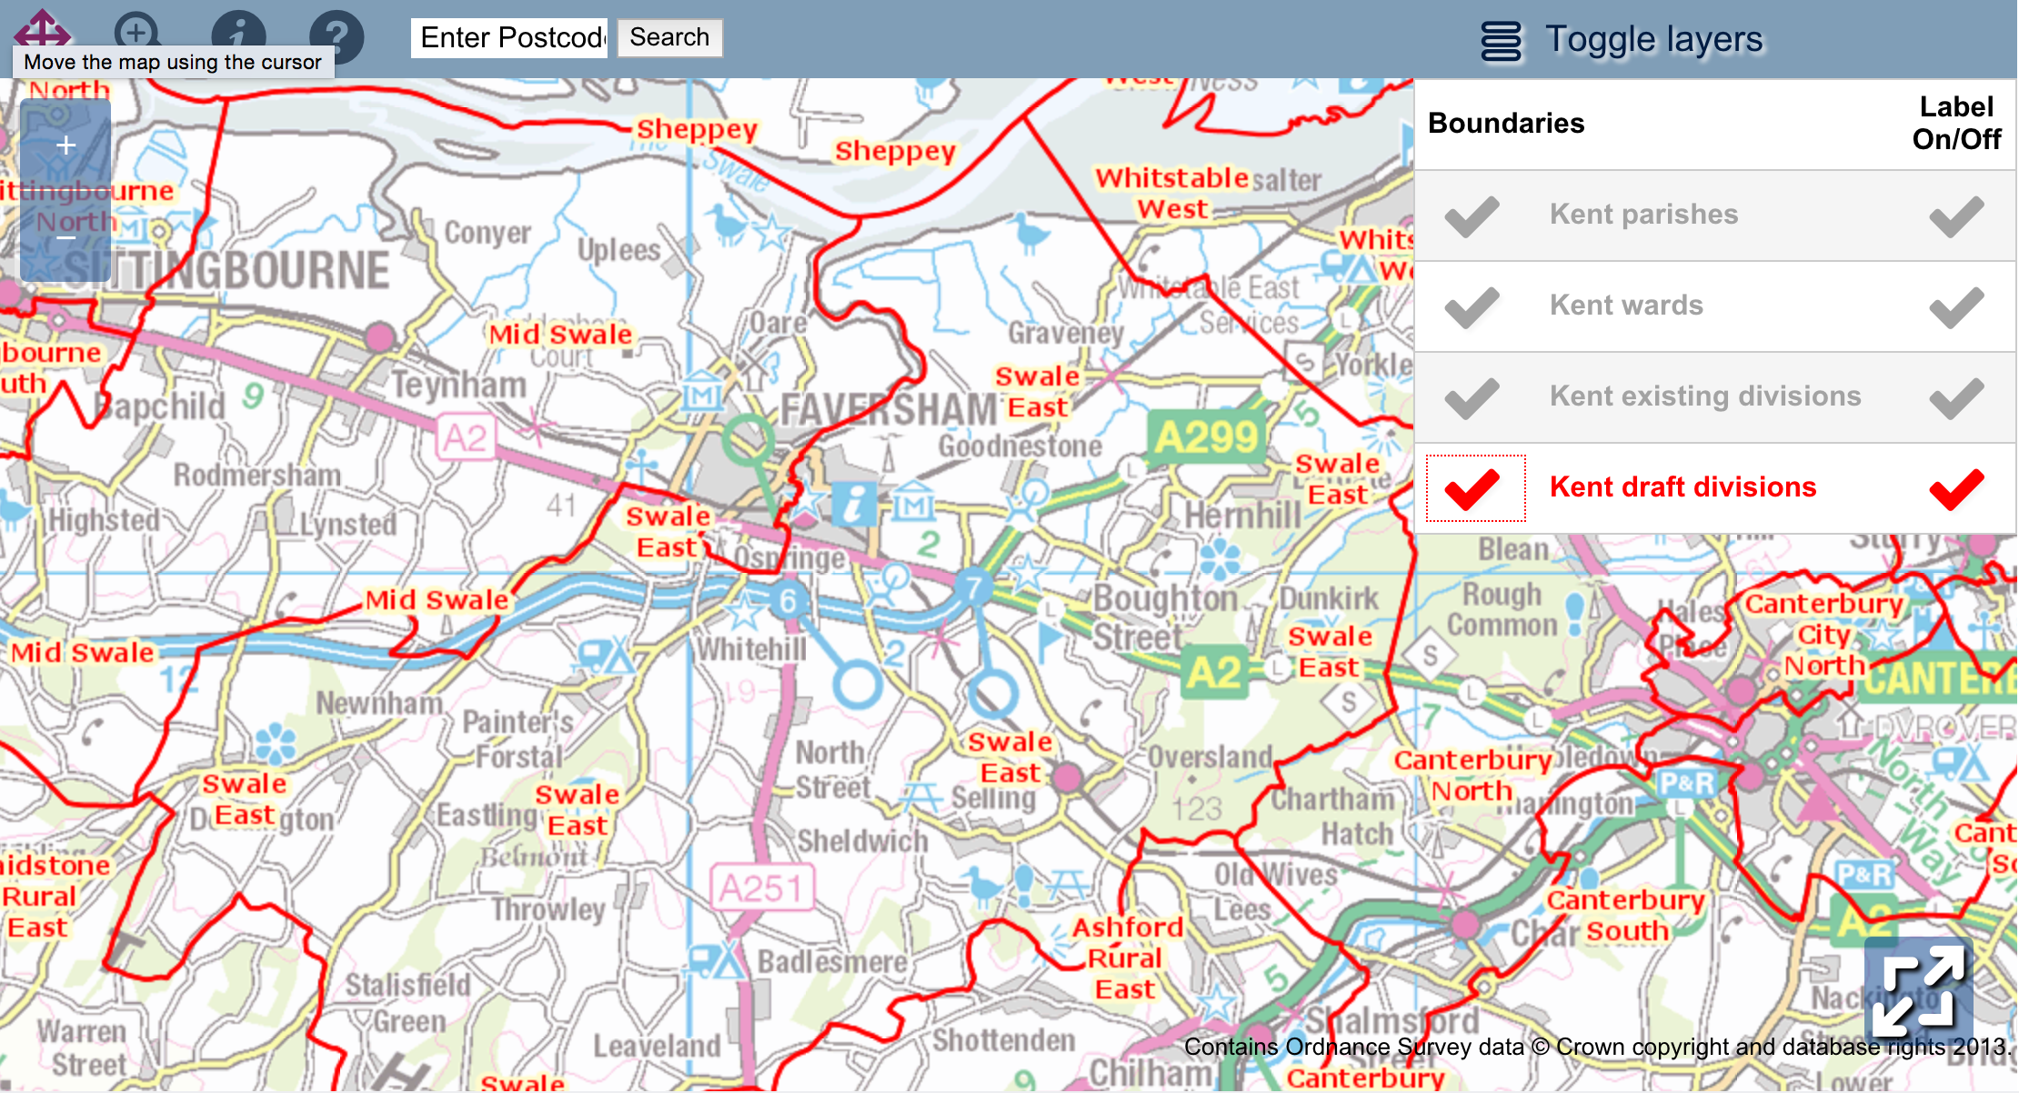2019x1093 pixels.
Task: Toggle Kent parishes boundary visibility
Action: coord(1472,216)
